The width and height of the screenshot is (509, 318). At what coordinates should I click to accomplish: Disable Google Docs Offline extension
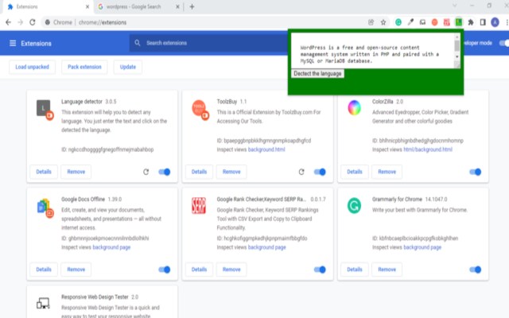[165, 270]
